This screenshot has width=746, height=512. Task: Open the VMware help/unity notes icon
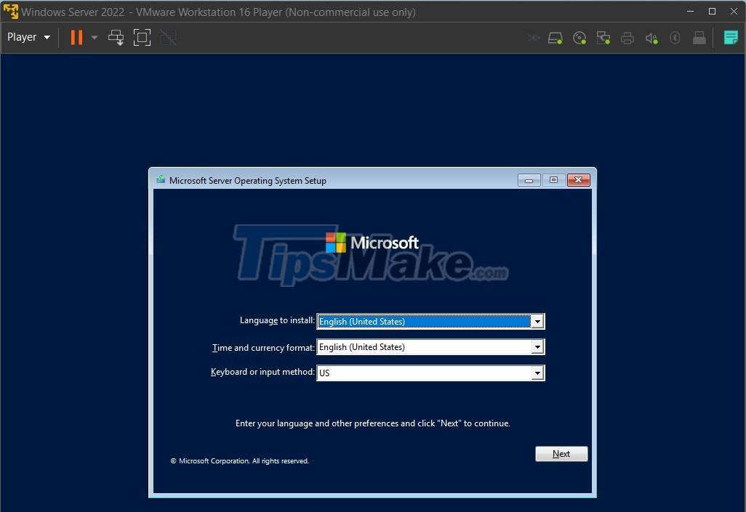click(x=730, y=38)
